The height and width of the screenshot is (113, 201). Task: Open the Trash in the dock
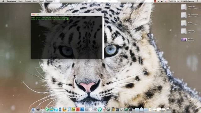[168, 109]
